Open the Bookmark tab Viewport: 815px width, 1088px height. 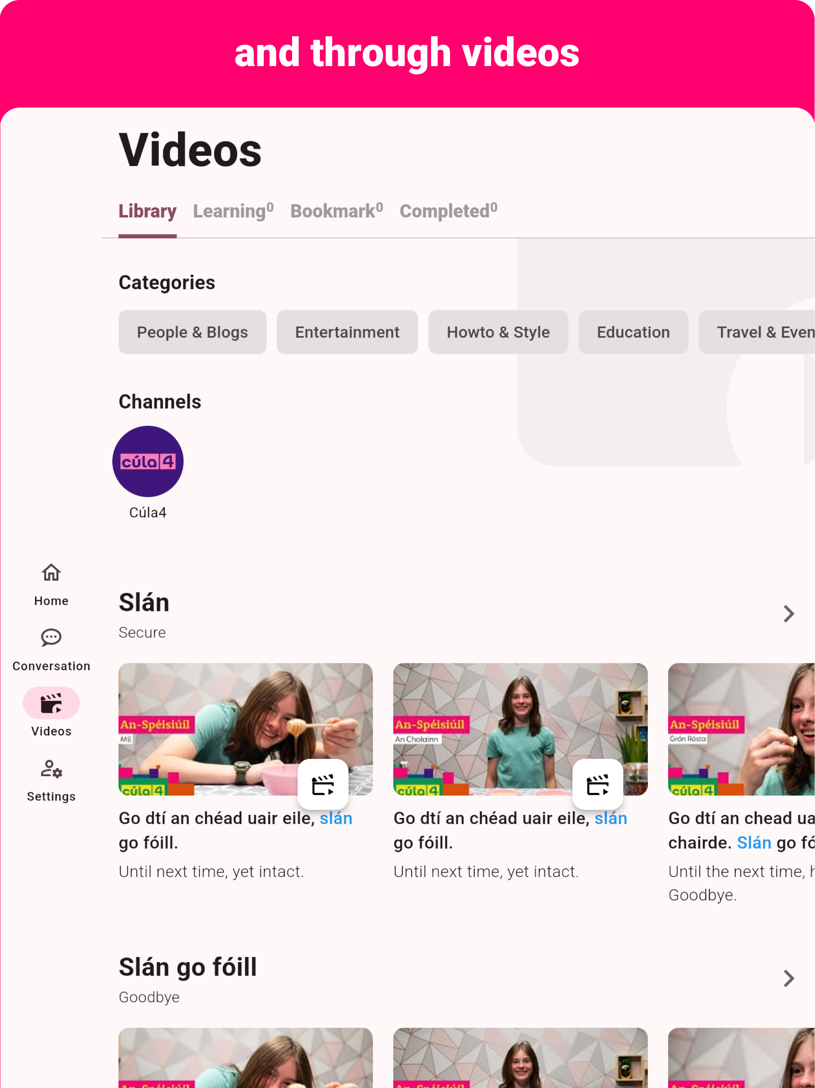point(337,211)
